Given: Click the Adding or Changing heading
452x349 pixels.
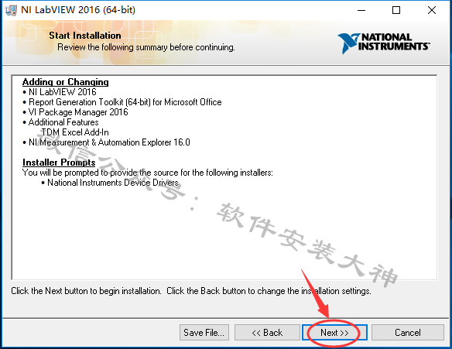Looking at the screenshot, I should coord(66,82).
